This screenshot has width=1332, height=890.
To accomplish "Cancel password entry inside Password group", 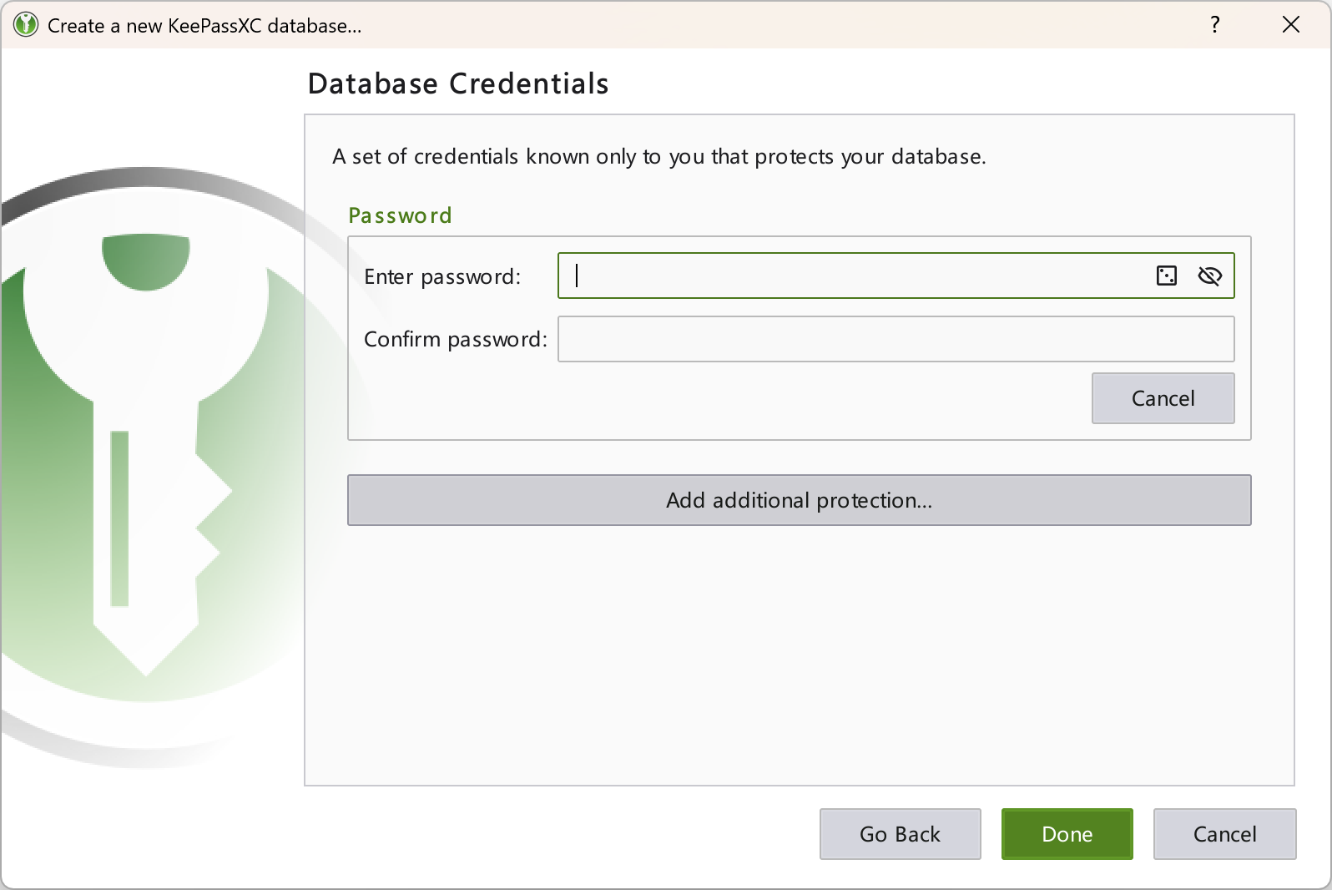I will (x=1163, y=398).
